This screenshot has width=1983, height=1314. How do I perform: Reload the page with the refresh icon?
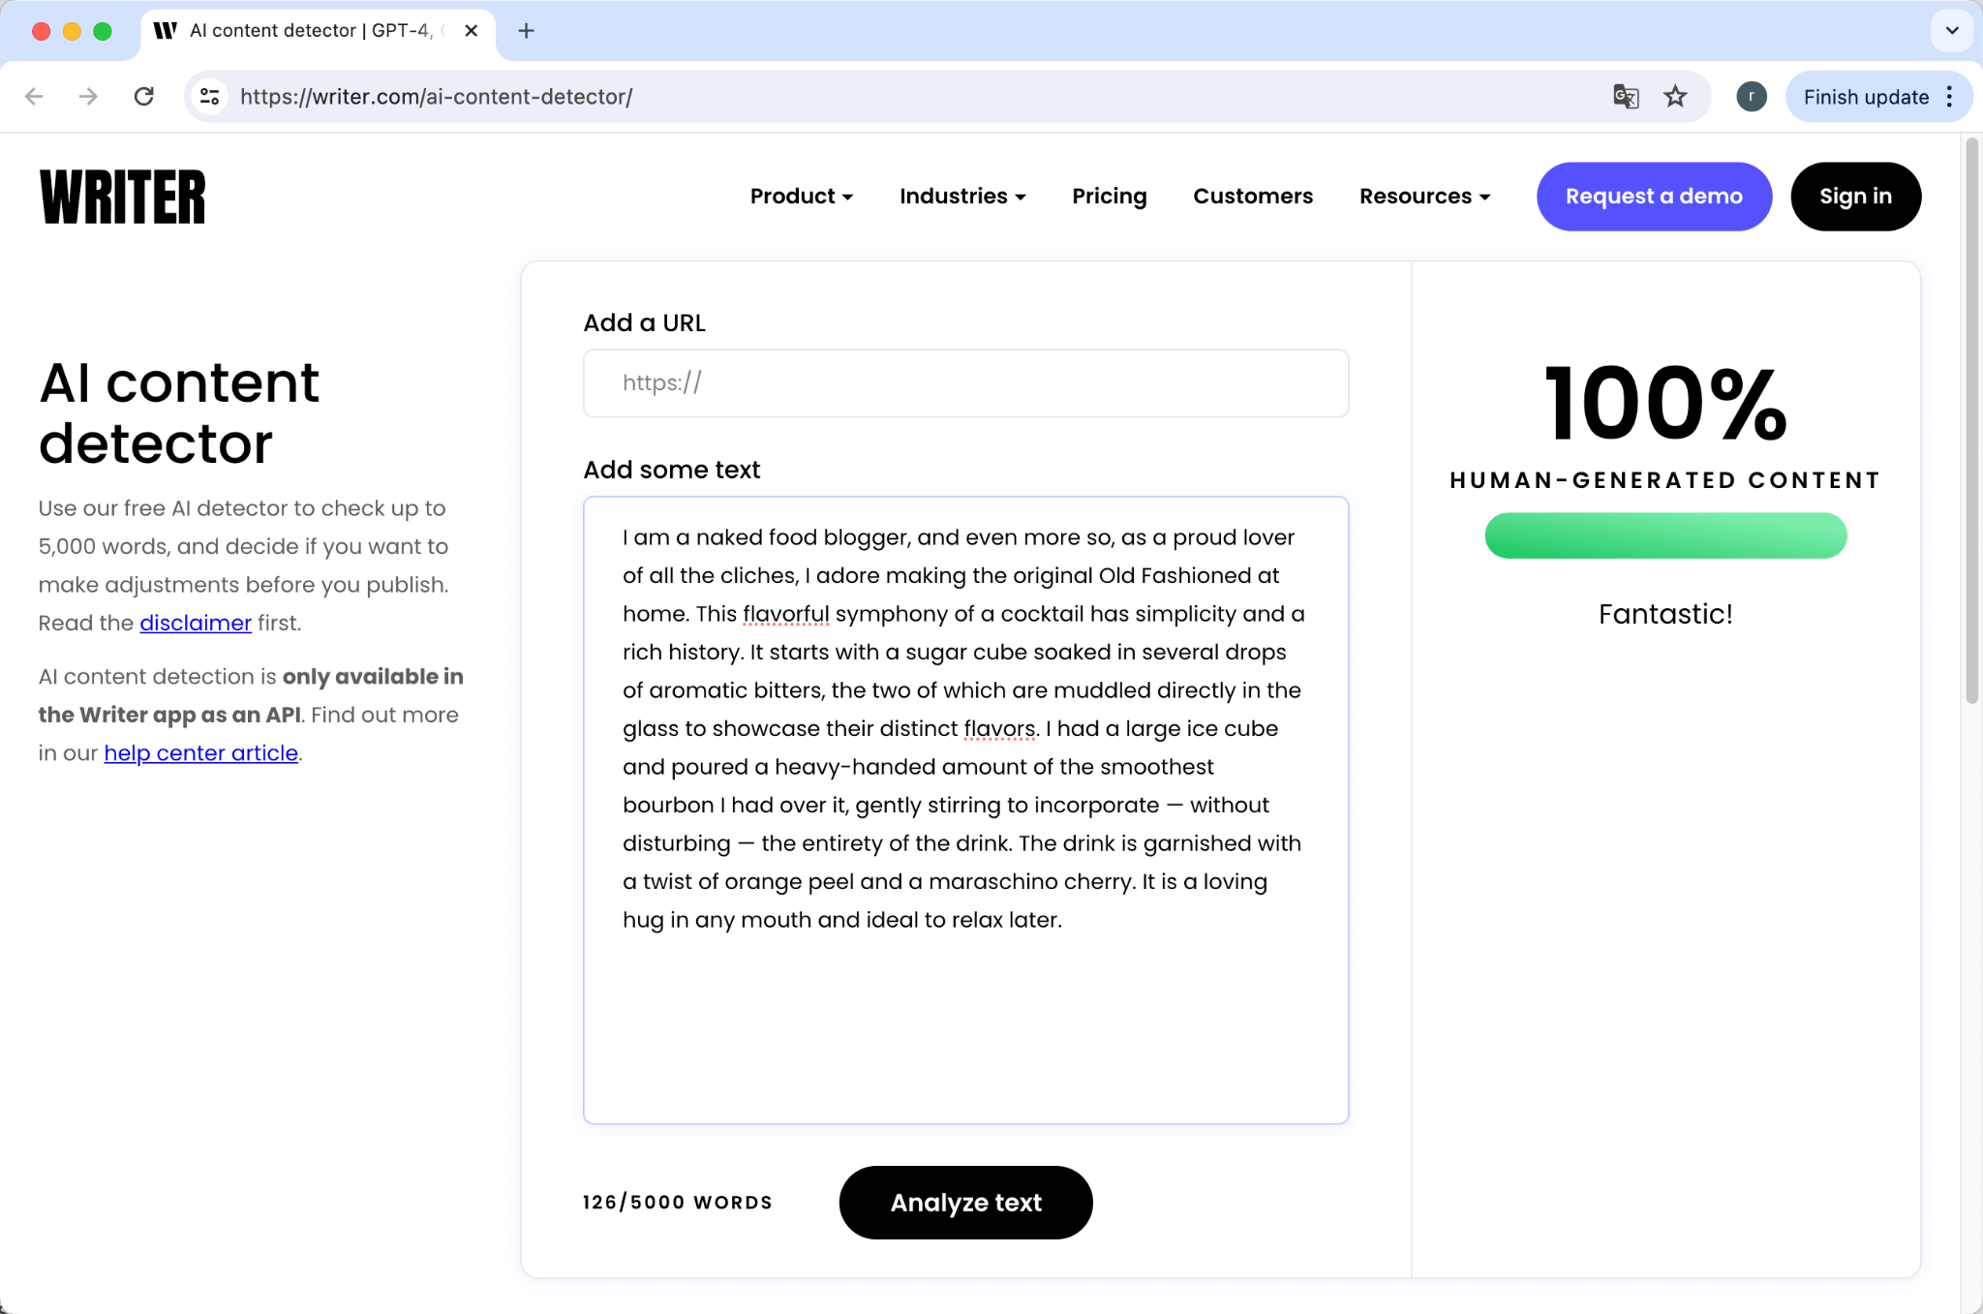[x=144, y=97]
